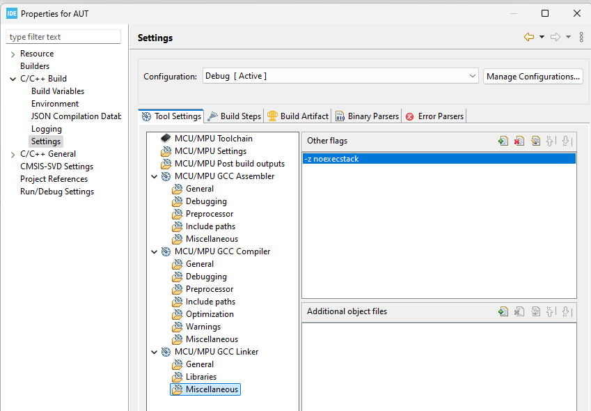Select MCU/MPU Settings in tool tree
This screenshot has width=591, height=411.
210,151
